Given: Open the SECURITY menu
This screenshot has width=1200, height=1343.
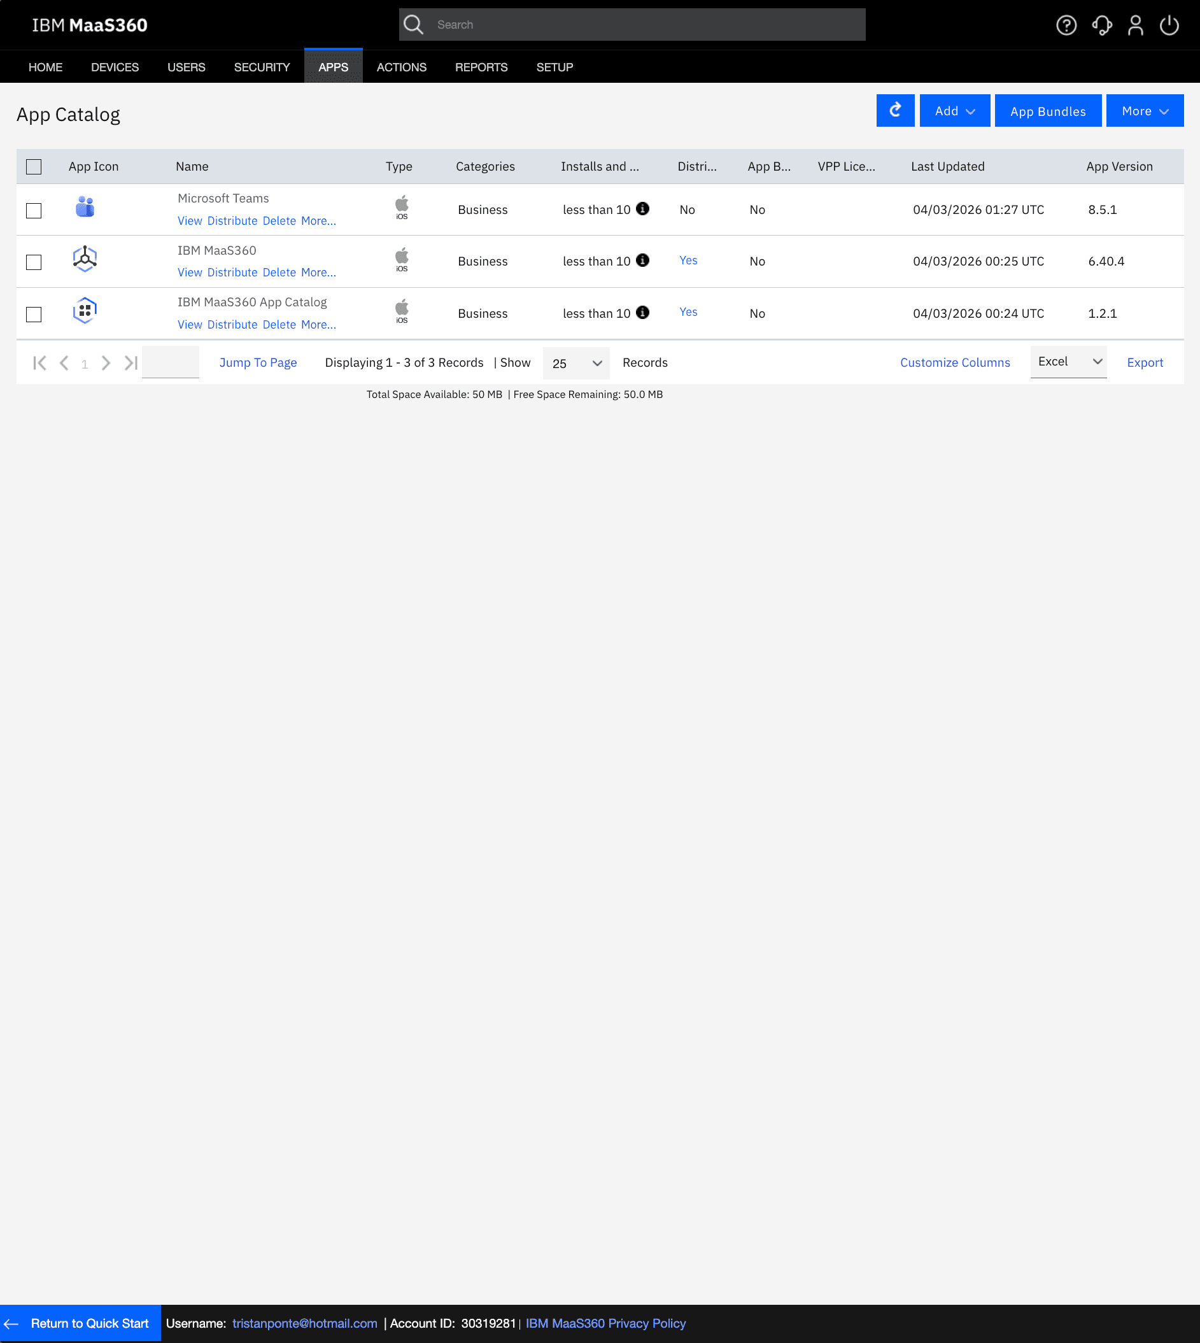Looking at the screenshot, I should click(x=262, y=68).
